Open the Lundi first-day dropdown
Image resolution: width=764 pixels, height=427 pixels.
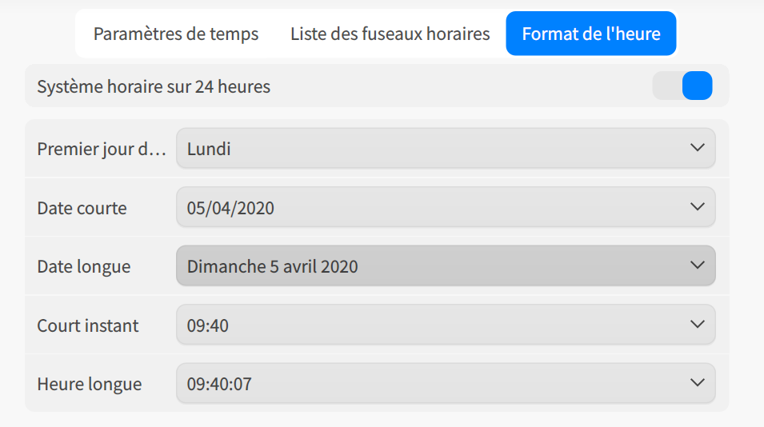(x=446, y=148)
